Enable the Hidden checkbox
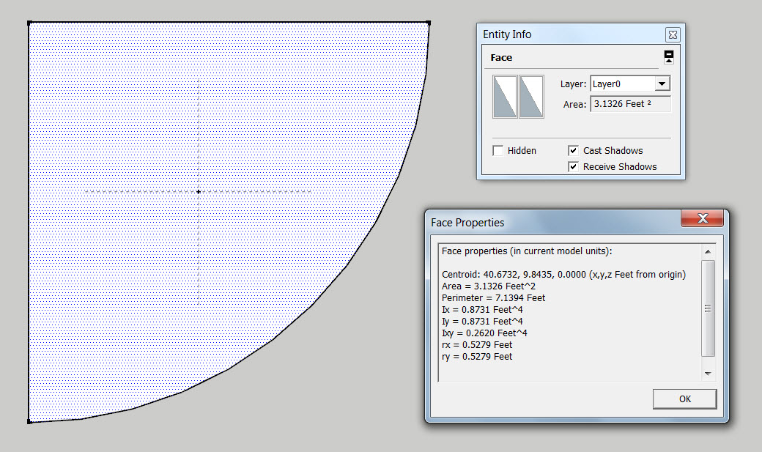This screenshot has height=452, width=762. click(498, 151)
